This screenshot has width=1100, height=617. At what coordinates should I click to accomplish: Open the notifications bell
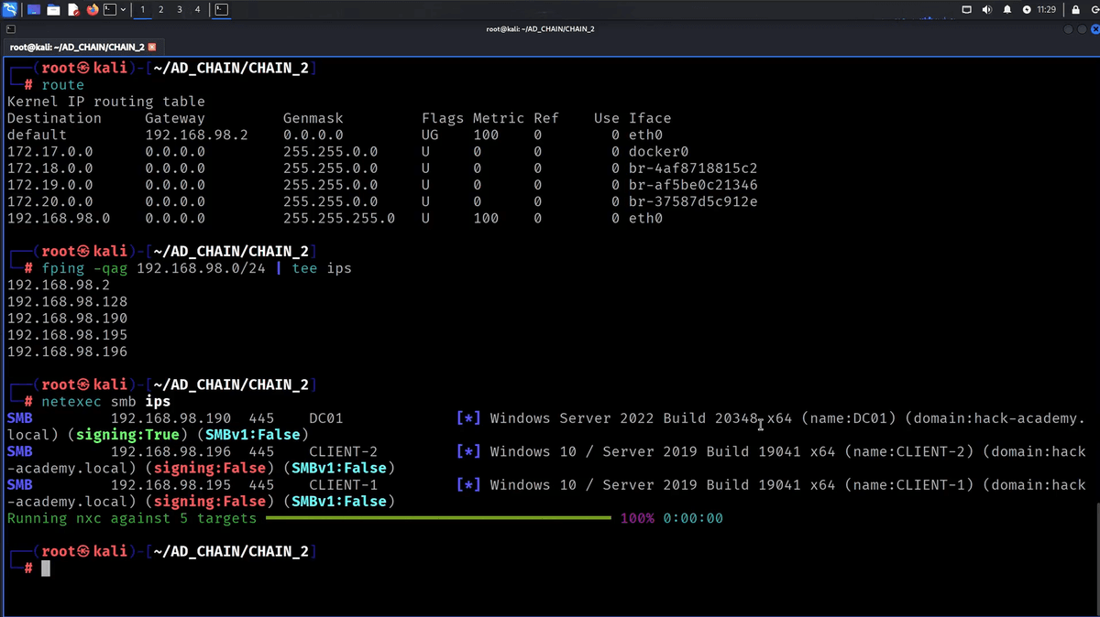click(x=1007, y=10)
